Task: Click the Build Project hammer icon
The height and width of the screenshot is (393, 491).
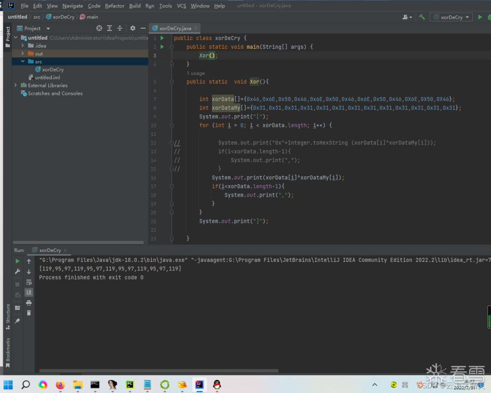Action: click(422, 17)
